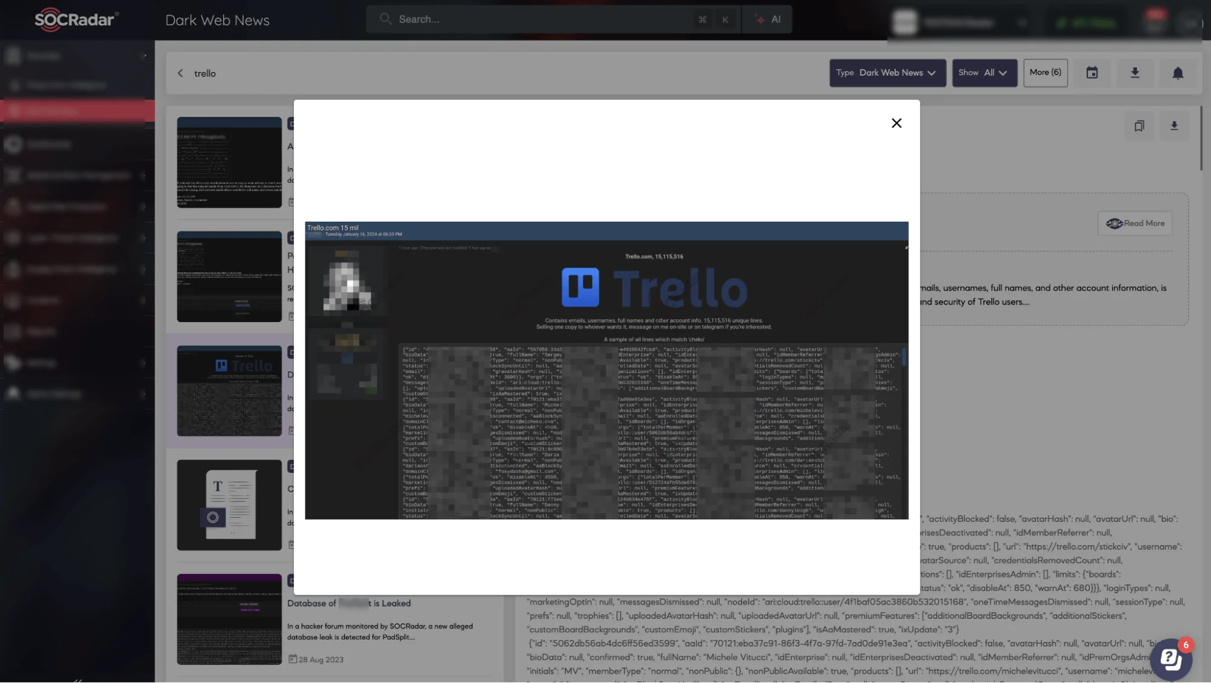Close the Trello data breach modal
Viewport: 1211px width, 683px height.
[896, 124]
